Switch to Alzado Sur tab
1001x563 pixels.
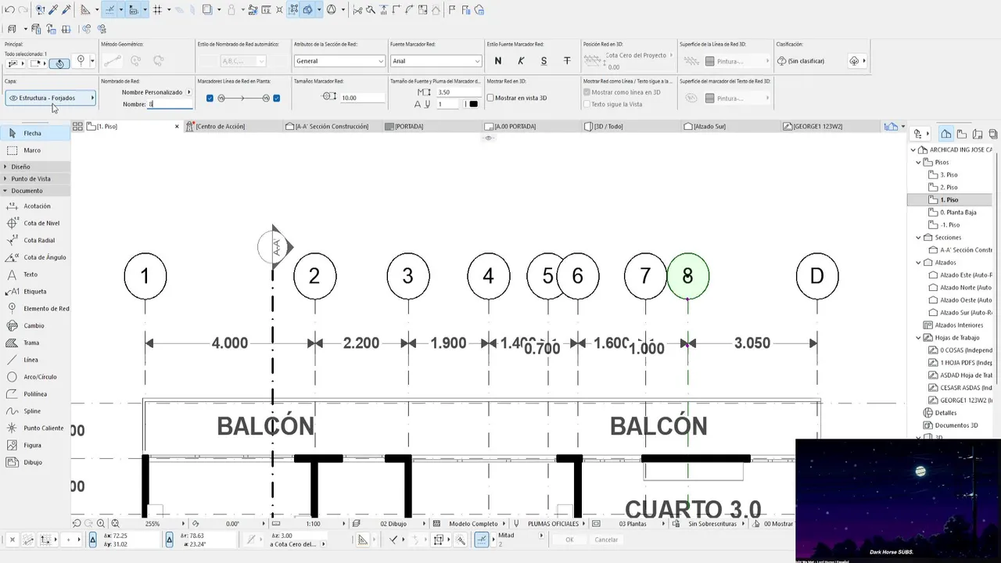tap(709, 126)
